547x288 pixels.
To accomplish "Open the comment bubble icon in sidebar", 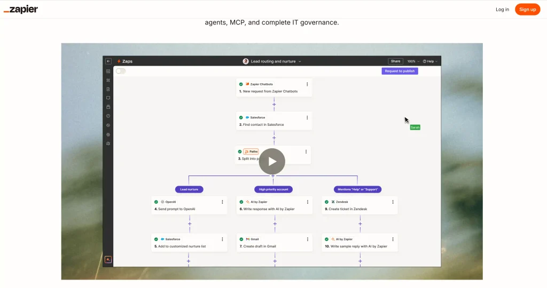I will pyautogui.click(x=108, y=98).
